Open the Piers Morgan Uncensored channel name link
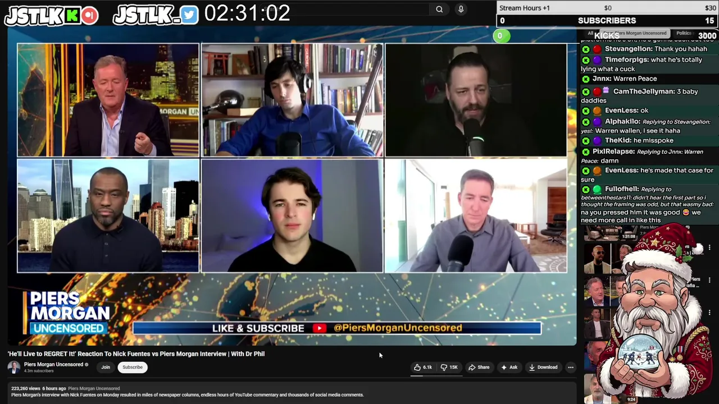719x404 pixels. (53, 365)
